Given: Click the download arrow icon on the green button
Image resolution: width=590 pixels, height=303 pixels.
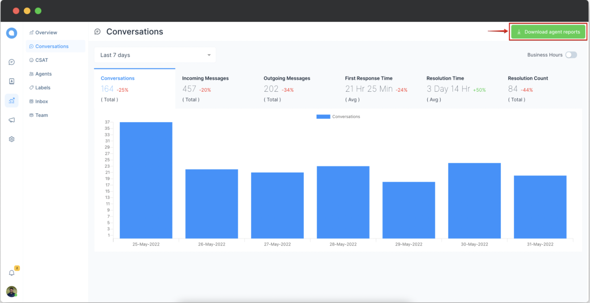Looking at the screenshot, I should tap(519, 32).
